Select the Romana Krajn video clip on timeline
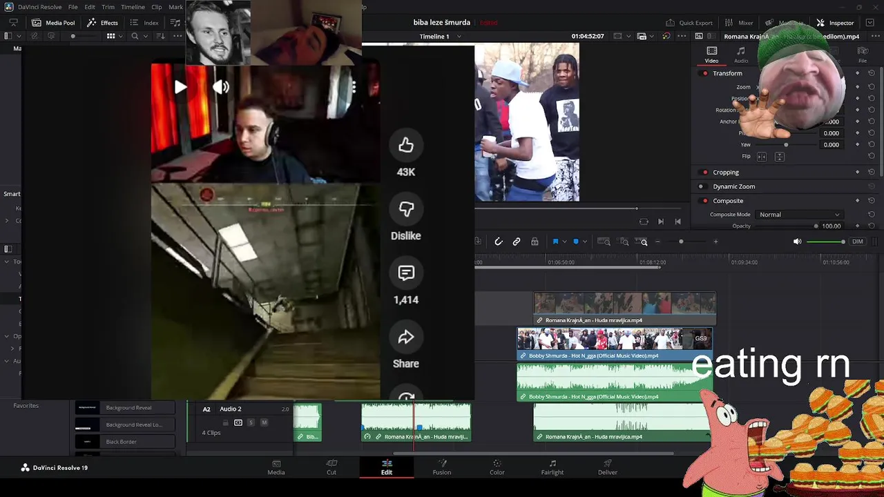 tap(625, 309)
